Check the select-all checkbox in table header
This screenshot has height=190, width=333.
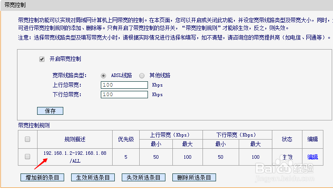coord(27,139)
